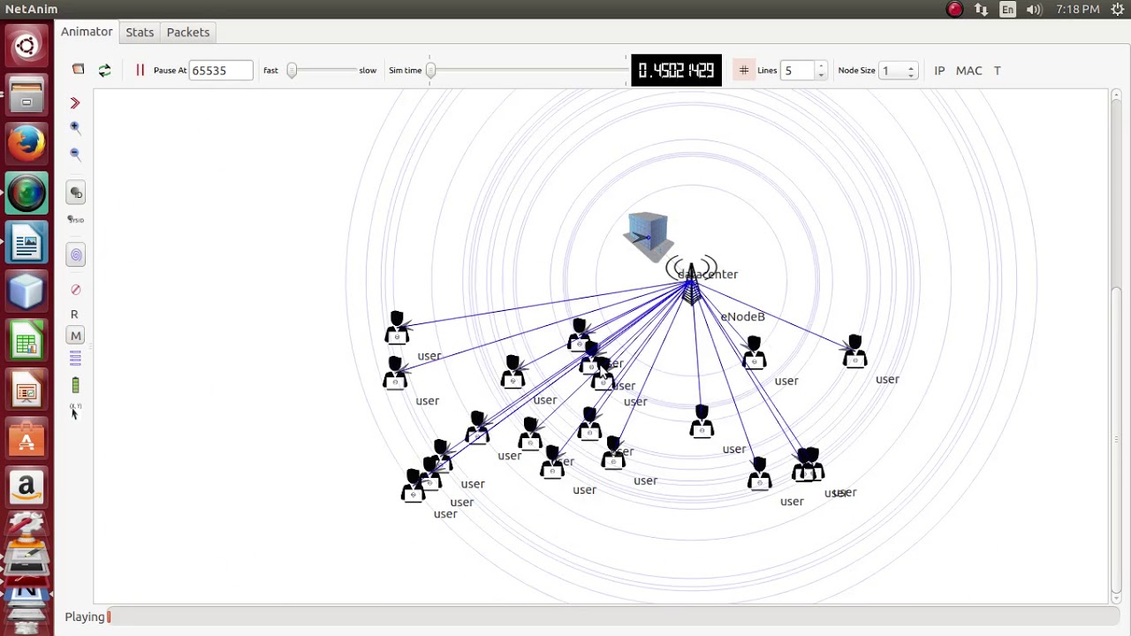Open the En keyboard layout indicator

(x=1007, y=9)
